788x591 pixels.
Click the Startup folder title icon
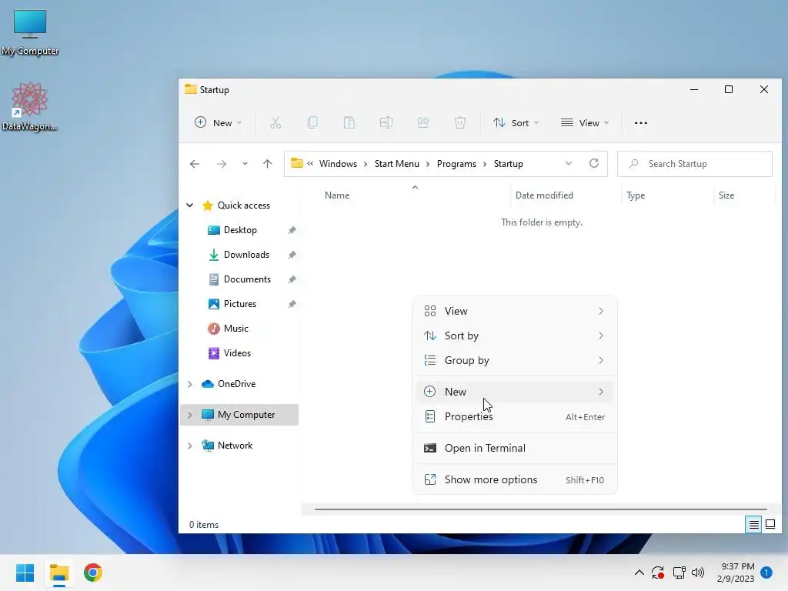pyautogui.click(x=191, y=89)
